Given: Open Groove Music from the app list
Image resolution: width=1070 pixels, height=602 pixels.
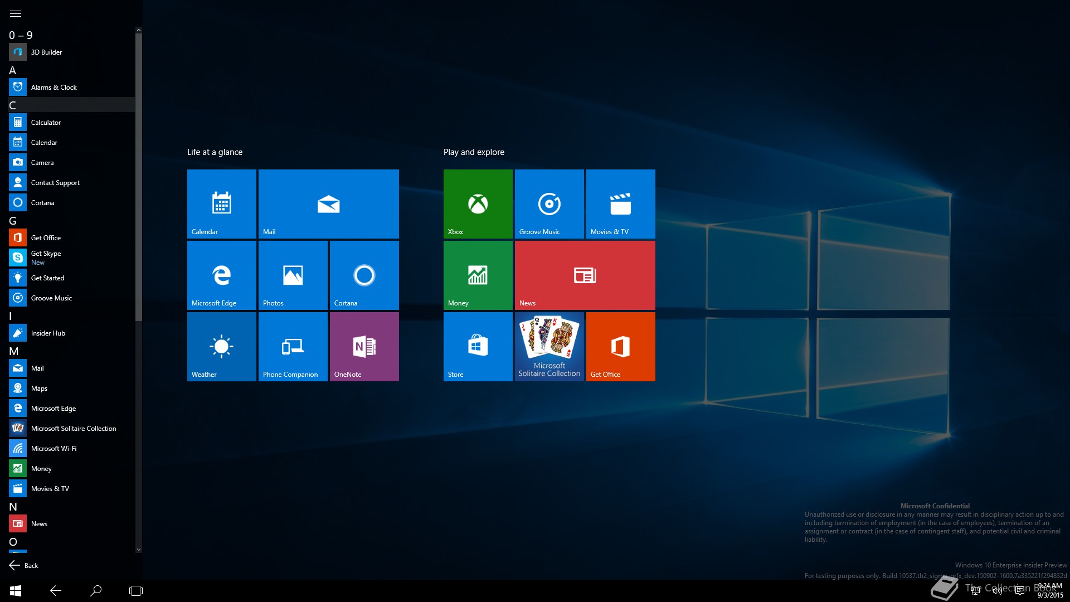Looking at the screenshot, I should click(71, 298).
